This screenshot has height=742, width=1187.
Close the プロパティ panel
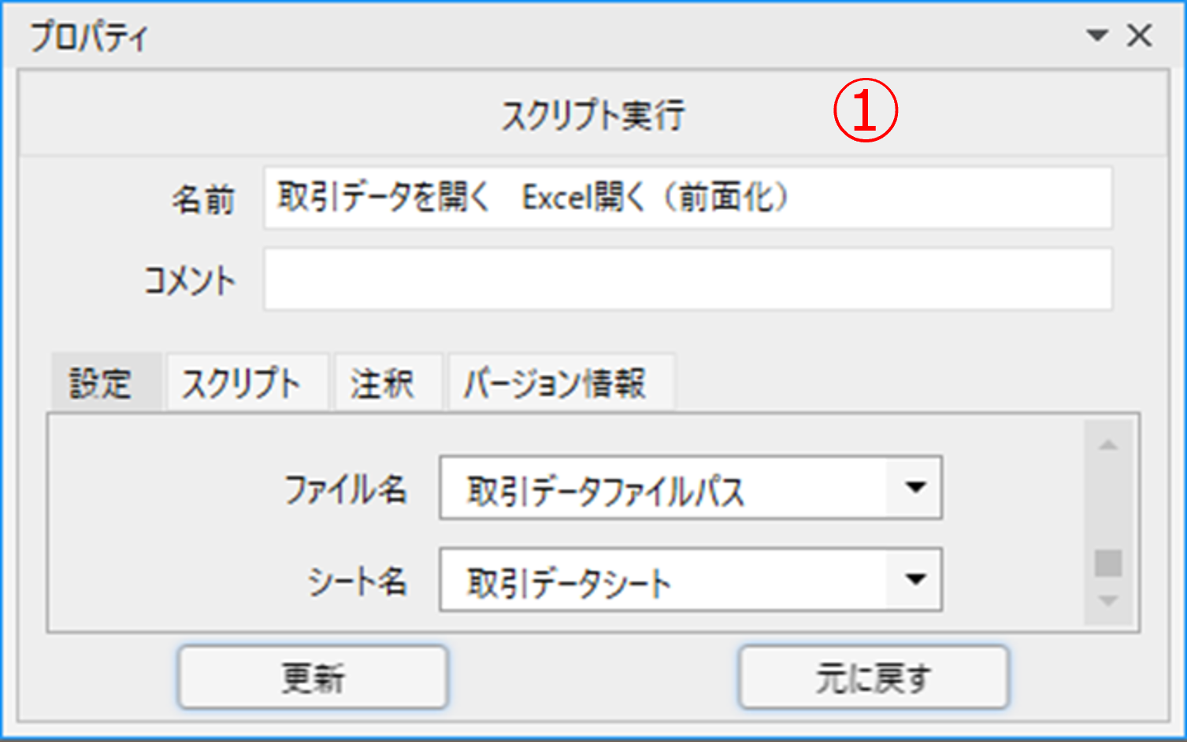pos(1139,35)
